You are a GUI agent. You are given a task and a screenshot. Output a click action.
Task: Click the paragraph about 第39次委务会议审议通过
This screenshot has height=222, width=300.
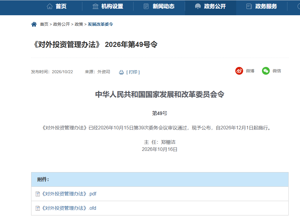157,128
